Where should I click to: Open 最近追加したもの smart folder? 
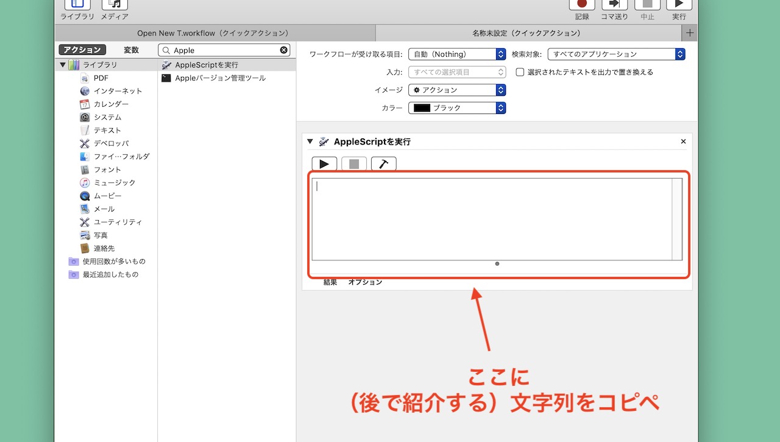[x=104, y=274]
